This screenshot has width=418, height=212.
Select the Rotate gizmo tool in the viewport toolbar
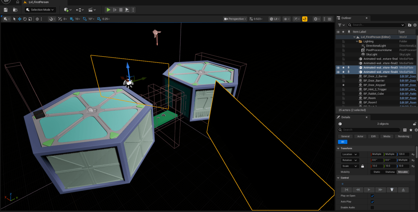pyautogui.click(x=25, y=19)
